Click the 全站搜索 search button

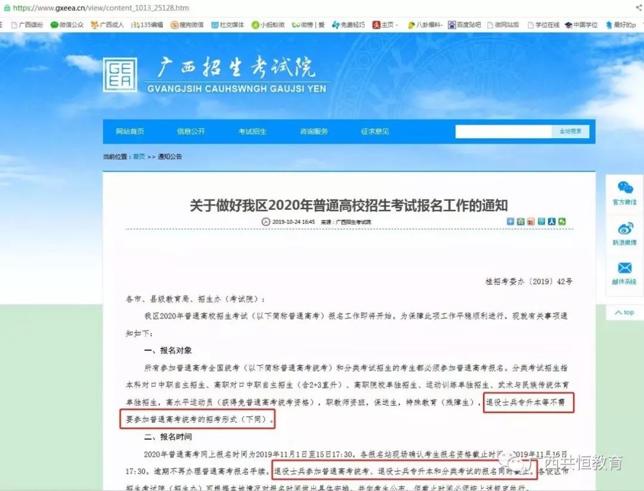(570, 132)
